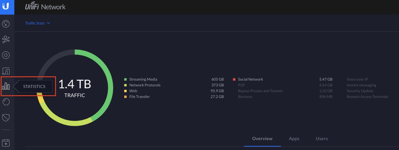This screenshot has width=399, height=150.
Task: Select the Statistics bar-chart icon
Action: 6,86
